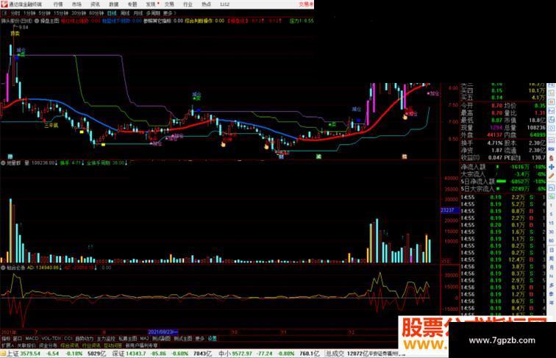
Task: Click the 交易 button at top right
Action: tap(306, 4)
